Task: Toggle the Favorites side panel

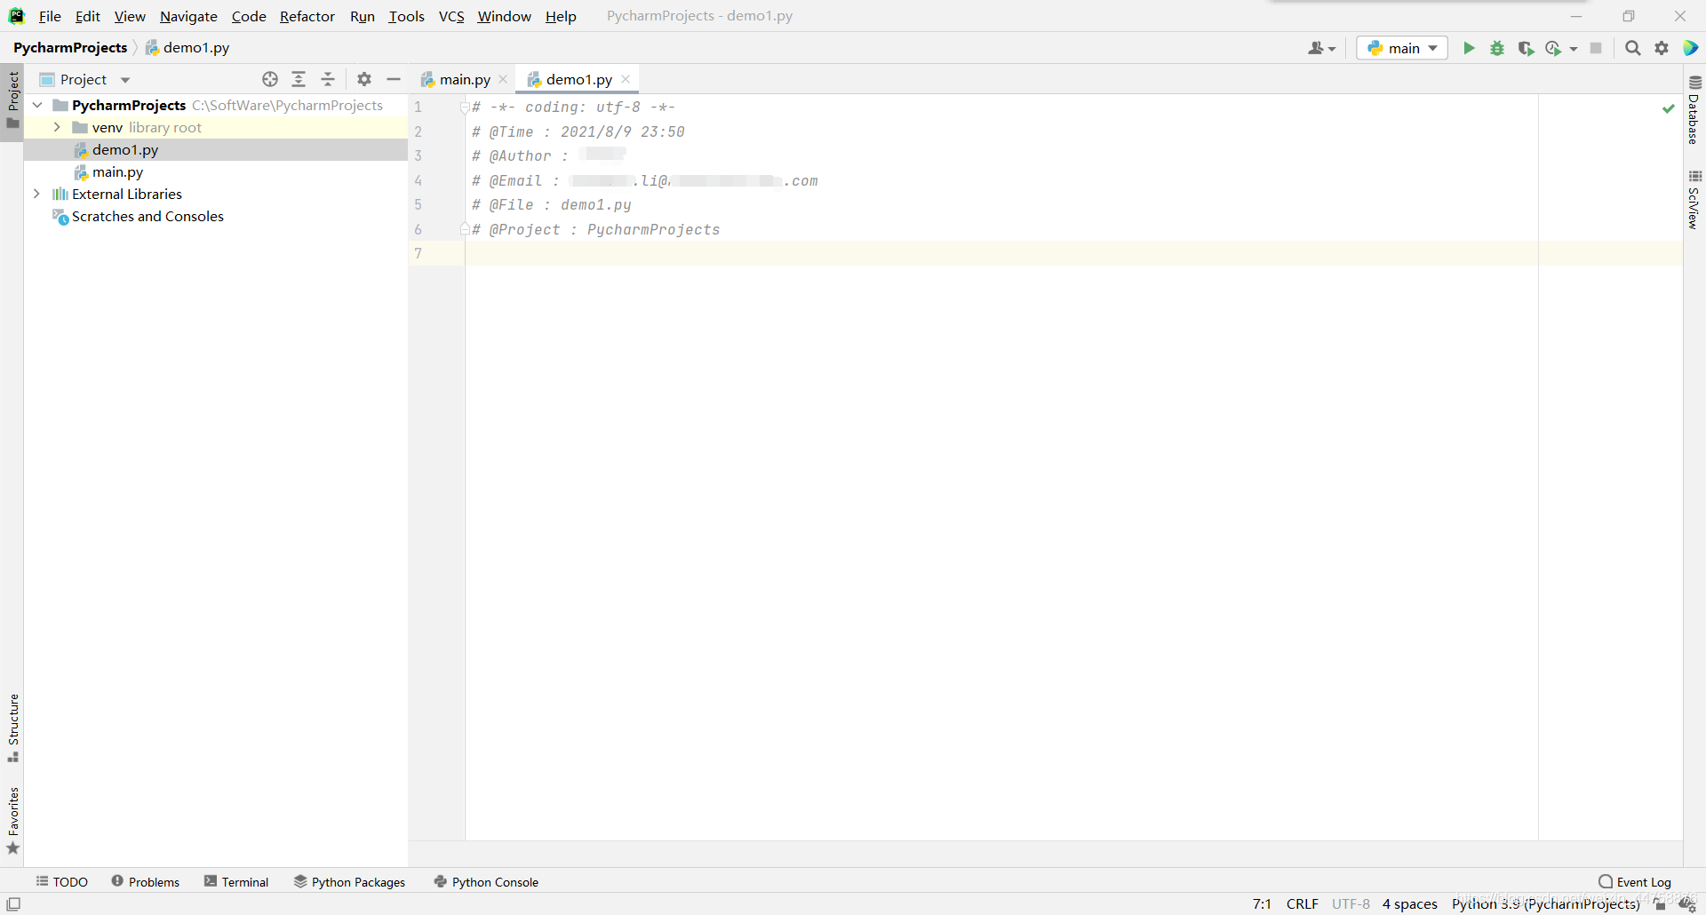Action: (x=12, y=819)
